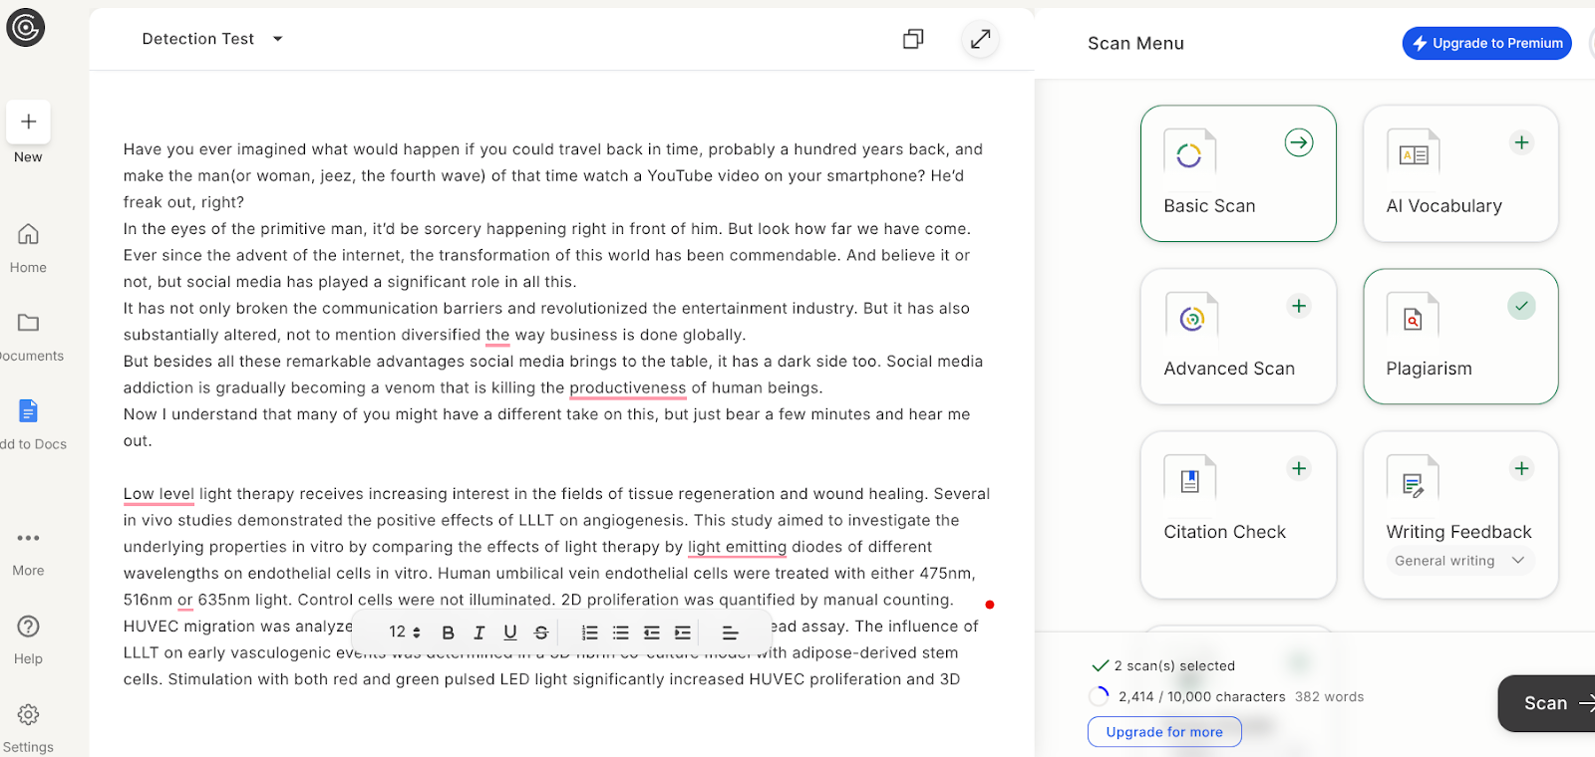Expand editor to full screen
1595x757 pixels.
point(981,39)
